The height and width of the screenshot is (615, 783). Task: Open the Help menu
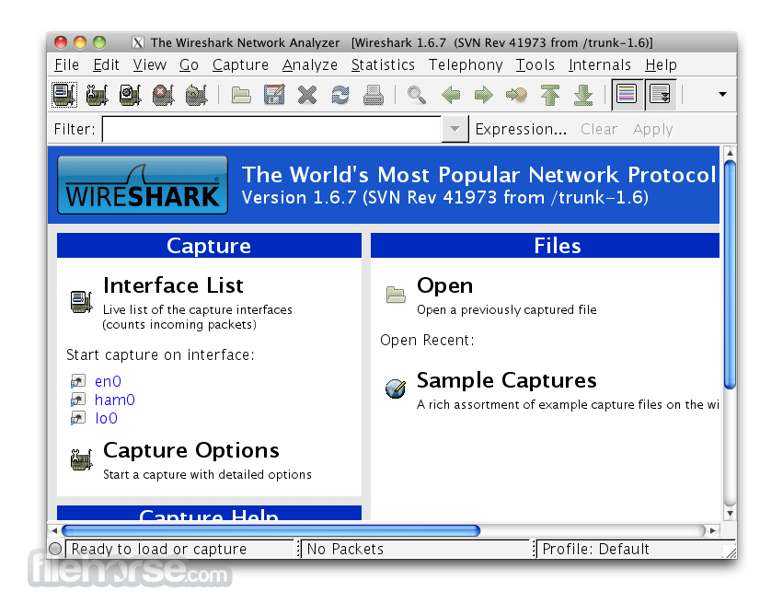coord(661,65)
